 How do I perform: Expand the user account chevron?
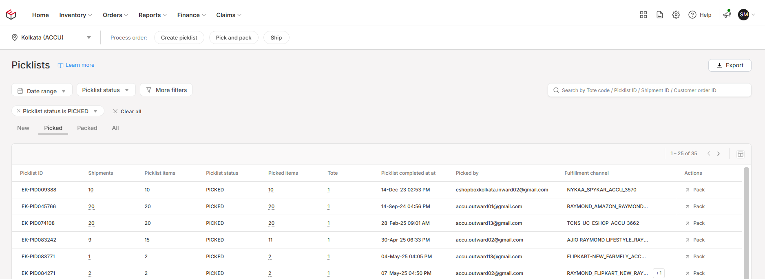[x=753, y=15]
